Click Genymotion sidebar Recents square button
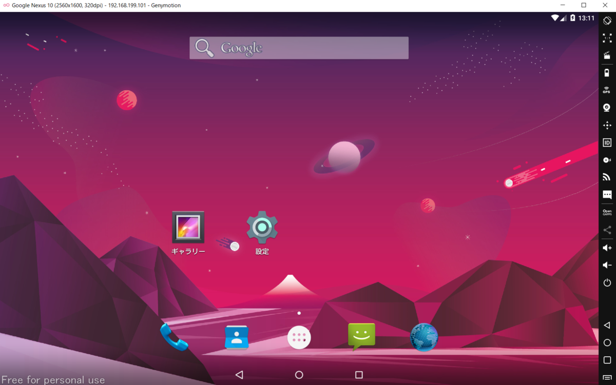This screenshot has height=385, width=616. pyautogui.click(x=607, y=360)
